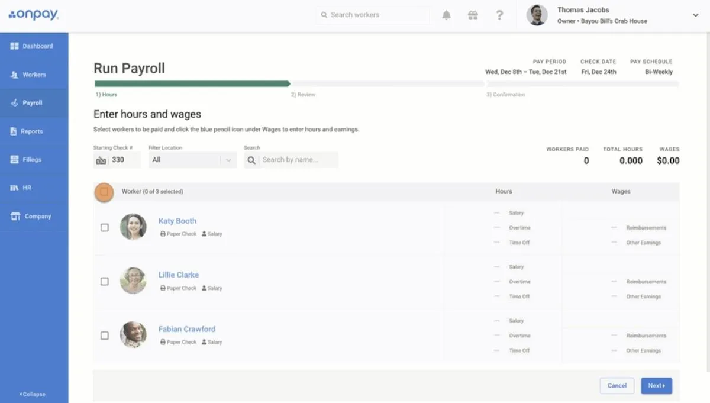
Task: Collapse the sidebar
Action: [x=33, y=394]
